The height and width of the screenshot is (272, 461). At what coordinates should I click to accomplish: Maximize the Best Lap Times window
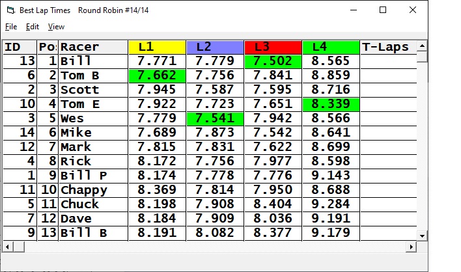(383, 10)
